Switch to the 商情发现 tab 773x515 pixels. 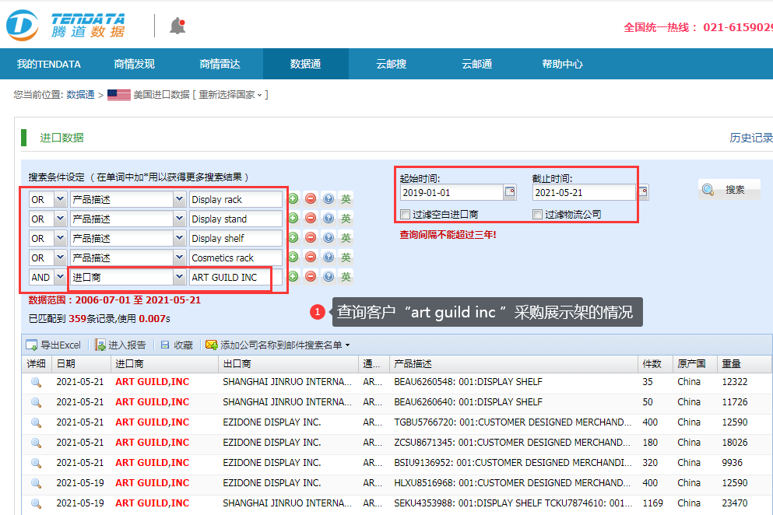click(x=134, y=64)
